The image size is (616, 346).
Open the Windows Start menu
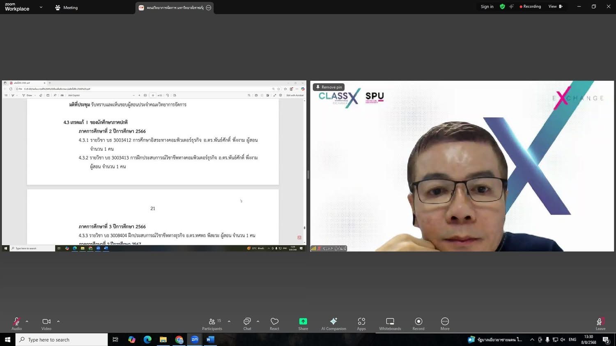tap(7, 339)
